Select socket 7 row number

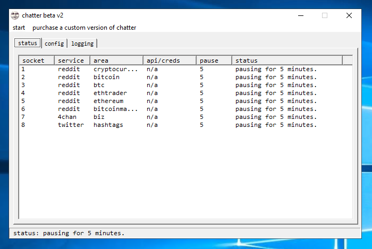tap(23, 117)
